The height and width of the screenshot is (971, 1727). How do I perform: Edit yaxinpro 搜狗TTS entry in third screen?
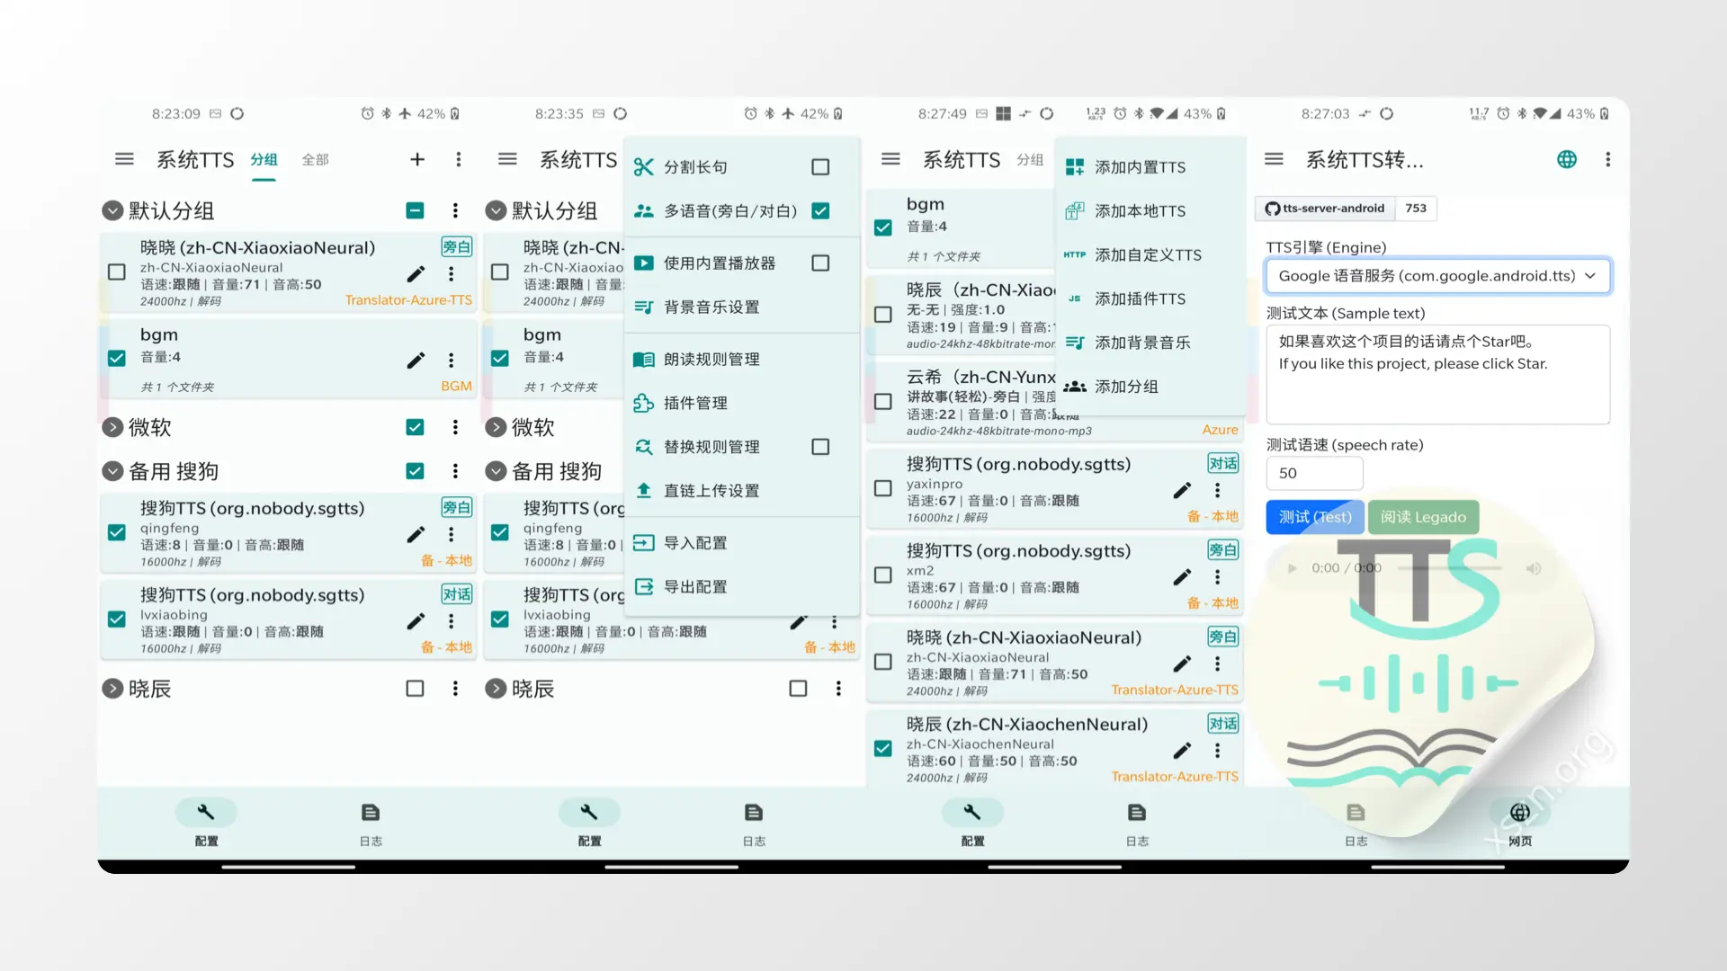point(1182,490)
